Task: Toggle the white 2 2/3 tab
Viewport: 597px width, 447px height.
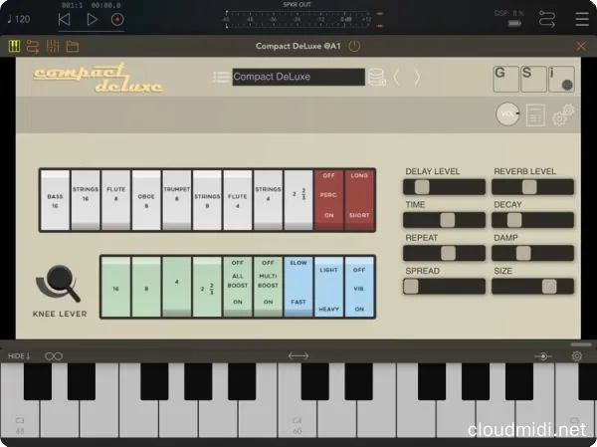Action: 298,200
